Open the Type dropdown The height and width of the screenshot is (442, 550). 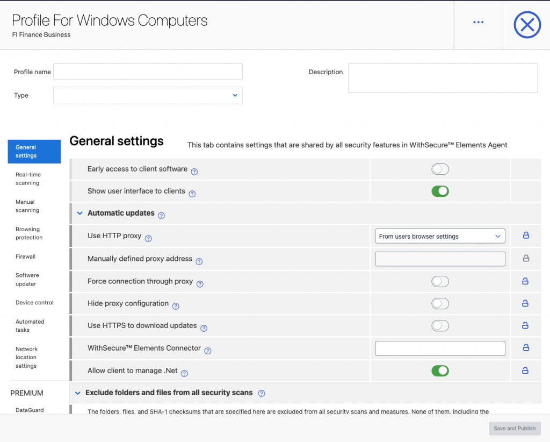point(148,96)
